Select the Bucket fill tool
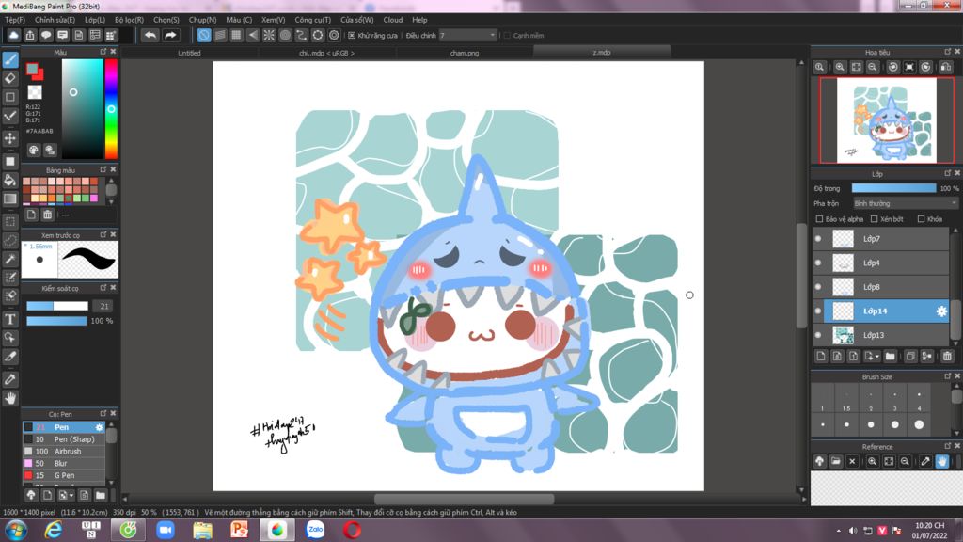963x542 pixels. click(10, 180)
